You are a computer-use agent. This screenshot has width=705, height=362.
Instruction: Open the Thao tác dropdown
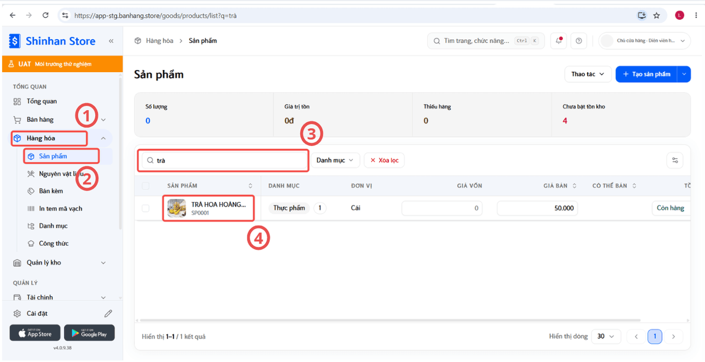(x=588, y=74)
